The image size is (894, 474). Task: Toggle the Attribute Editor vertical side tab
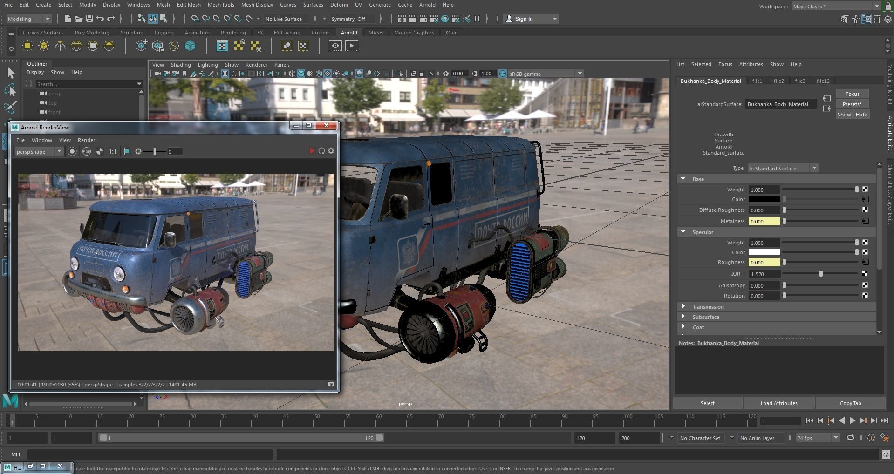(x=889, y=134)
